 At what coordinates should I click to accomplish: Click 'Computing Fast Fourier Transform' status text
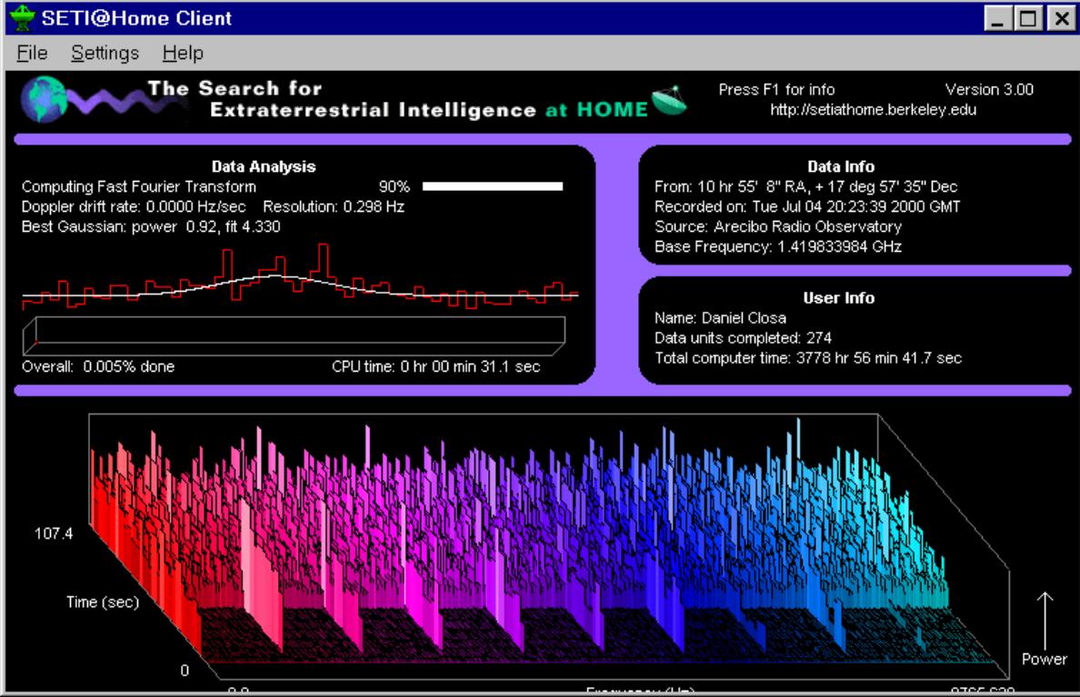(x=138, y=186)
